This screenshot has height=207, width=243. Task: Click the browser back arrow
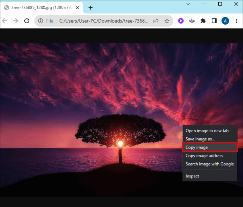[5, 21]
